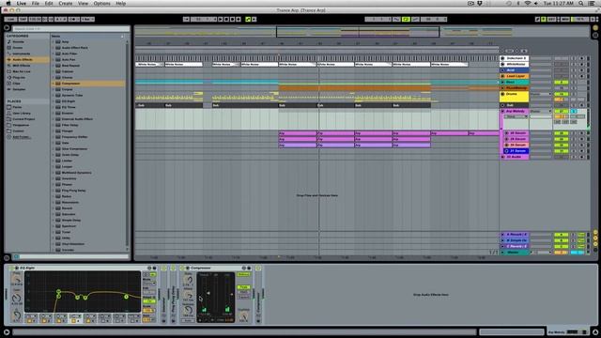601x338 pixels.
Task: Arm the Sidechain K track
Action: click(581, 58)
